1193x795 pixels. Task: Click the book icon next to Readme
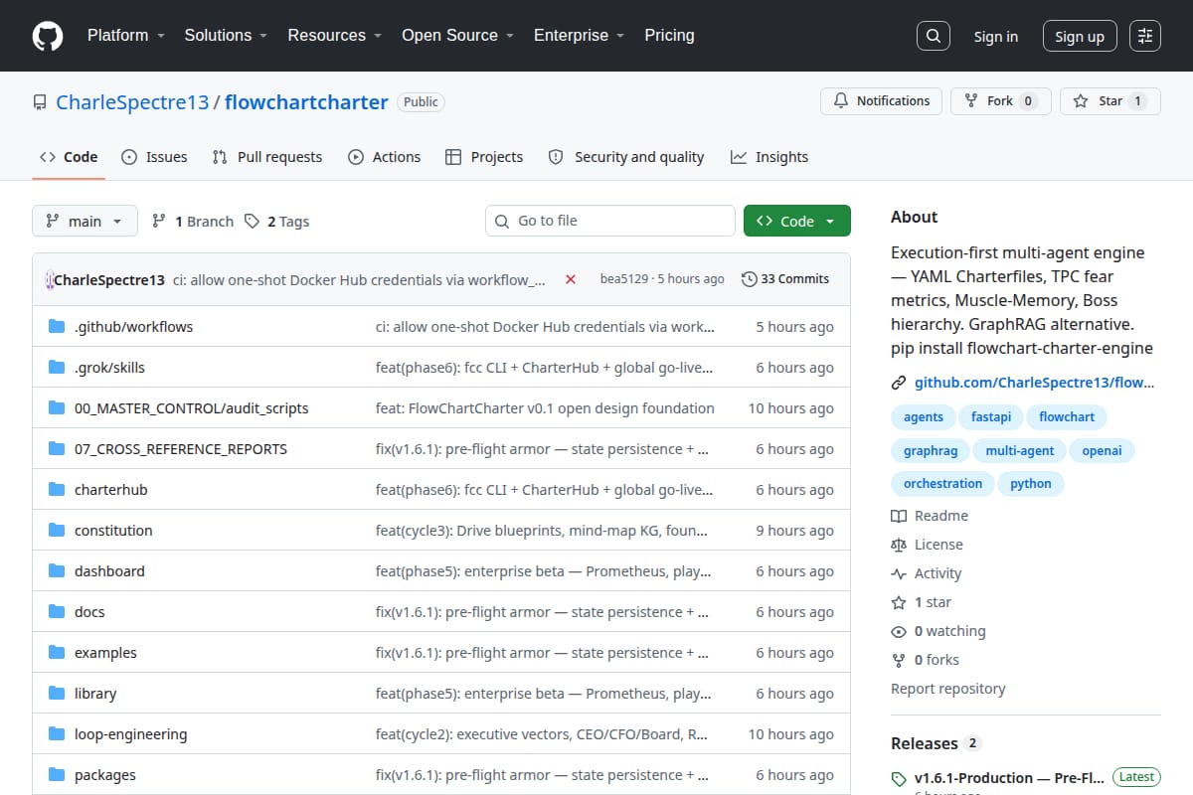click(899, 516)
